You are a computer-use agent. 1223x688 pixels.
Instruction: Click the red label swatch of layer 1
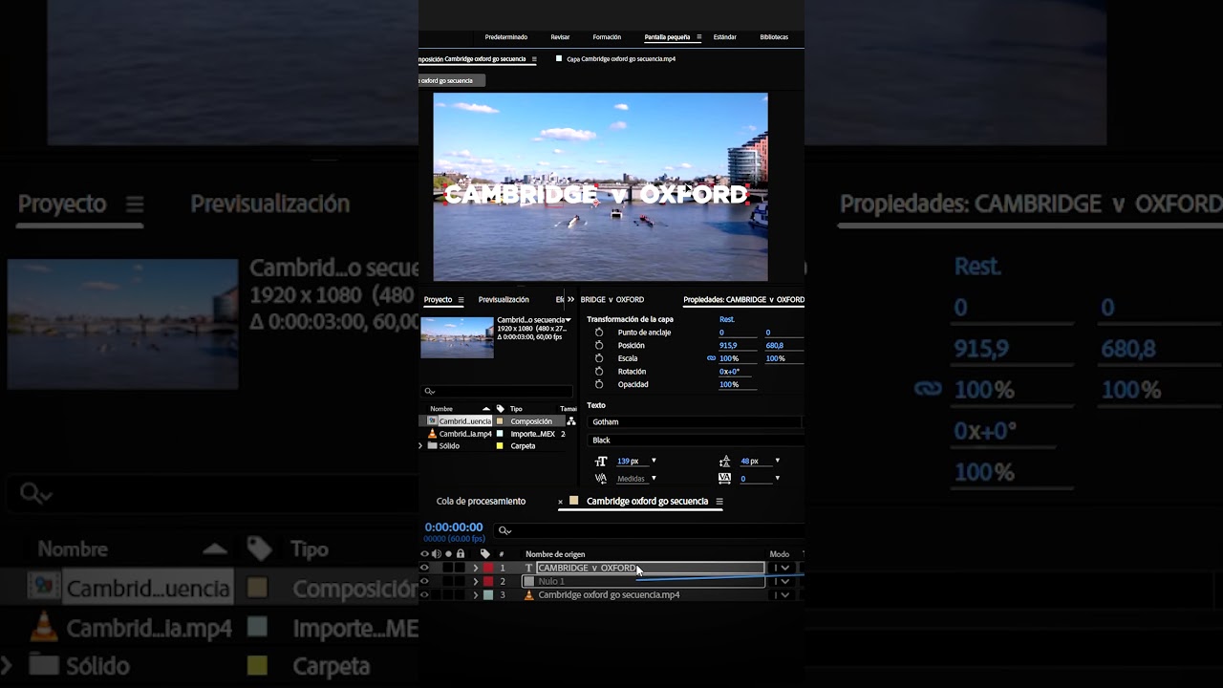coord(488,568)
